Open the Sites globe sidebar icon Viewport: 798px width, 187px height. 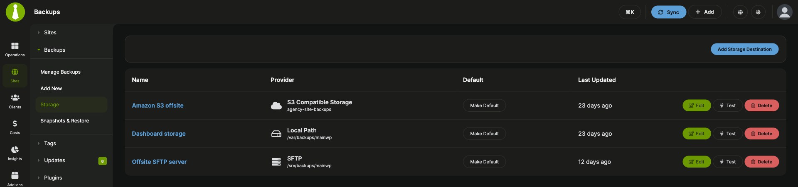(15, 76)
